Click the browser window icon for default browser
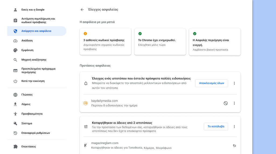 15,71
